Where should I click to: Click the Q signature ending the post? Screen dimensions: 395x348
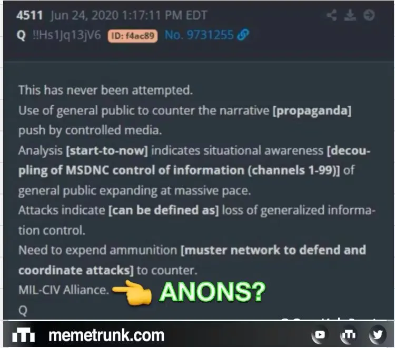[23, 311]
